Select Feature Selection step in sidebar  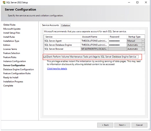tap(12, 53)
